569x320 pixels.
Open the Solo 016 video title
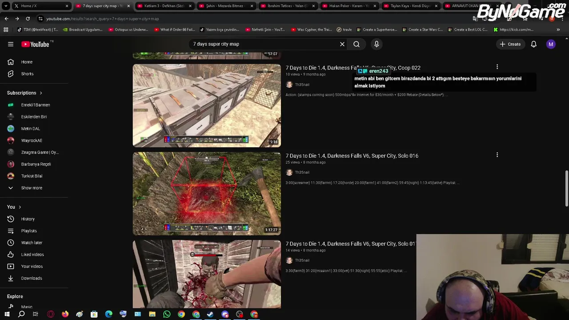tap(352, 156)
